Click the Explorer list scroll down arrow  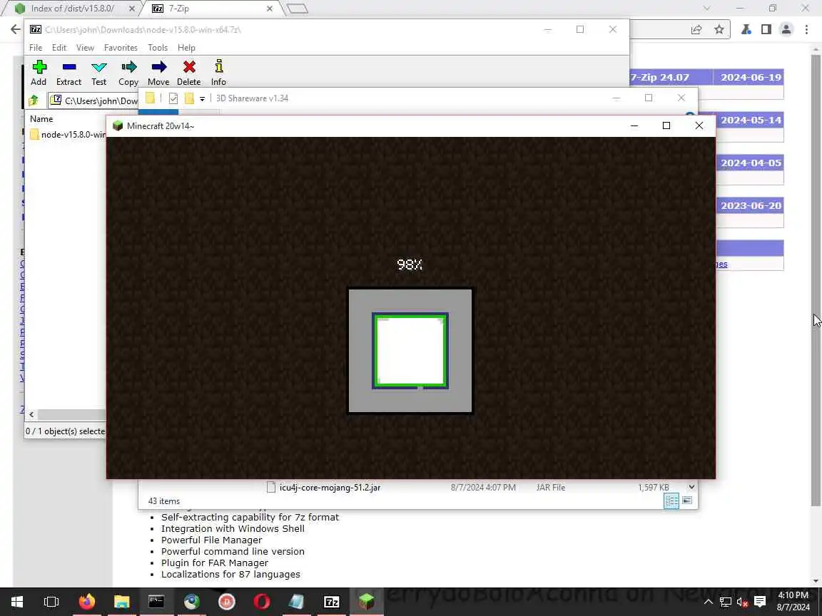click(691, 487)
